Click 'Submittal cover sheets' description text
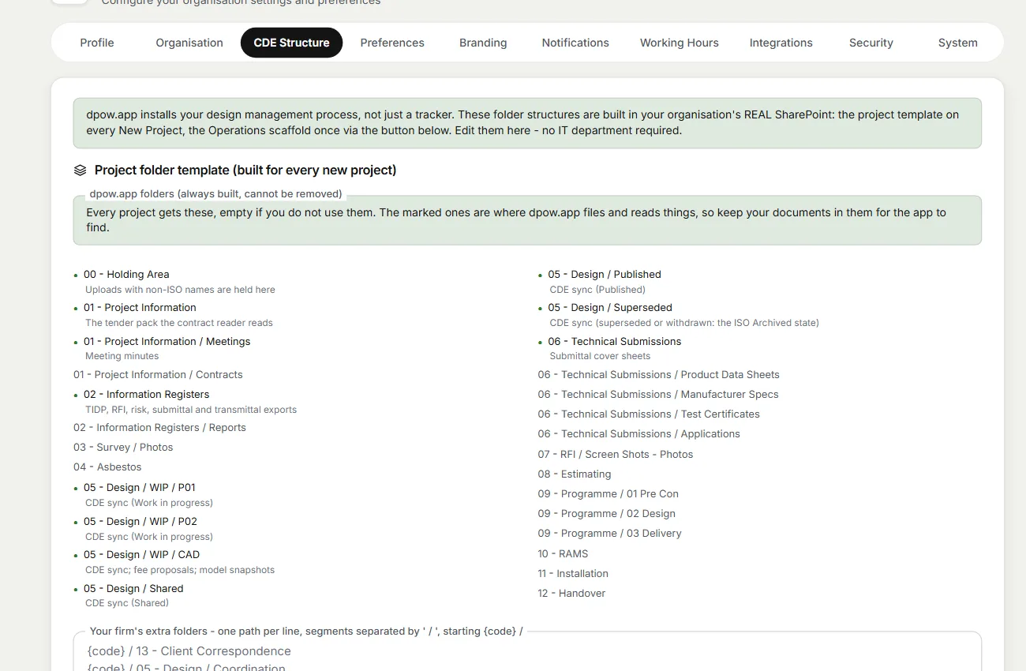Viewport: 1026px width, 671px height. click(600, 356)
